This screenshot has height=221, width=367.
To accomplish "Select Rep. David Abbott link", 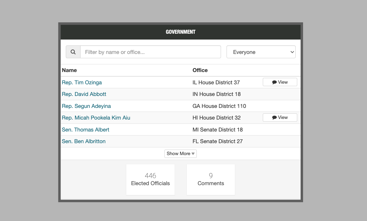I will click(84, 94).
